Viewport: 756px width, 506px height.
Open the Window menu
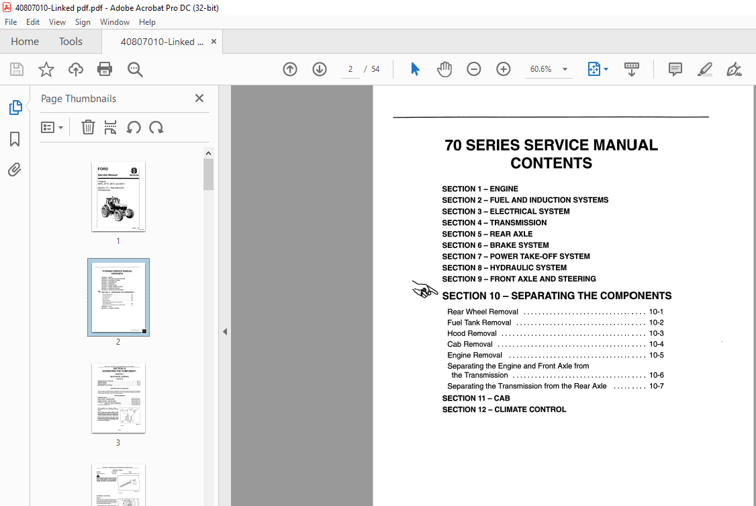[115, 22]
